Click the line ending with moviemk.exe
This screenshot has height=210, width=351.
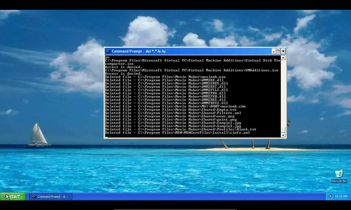(x=165, y=77)
